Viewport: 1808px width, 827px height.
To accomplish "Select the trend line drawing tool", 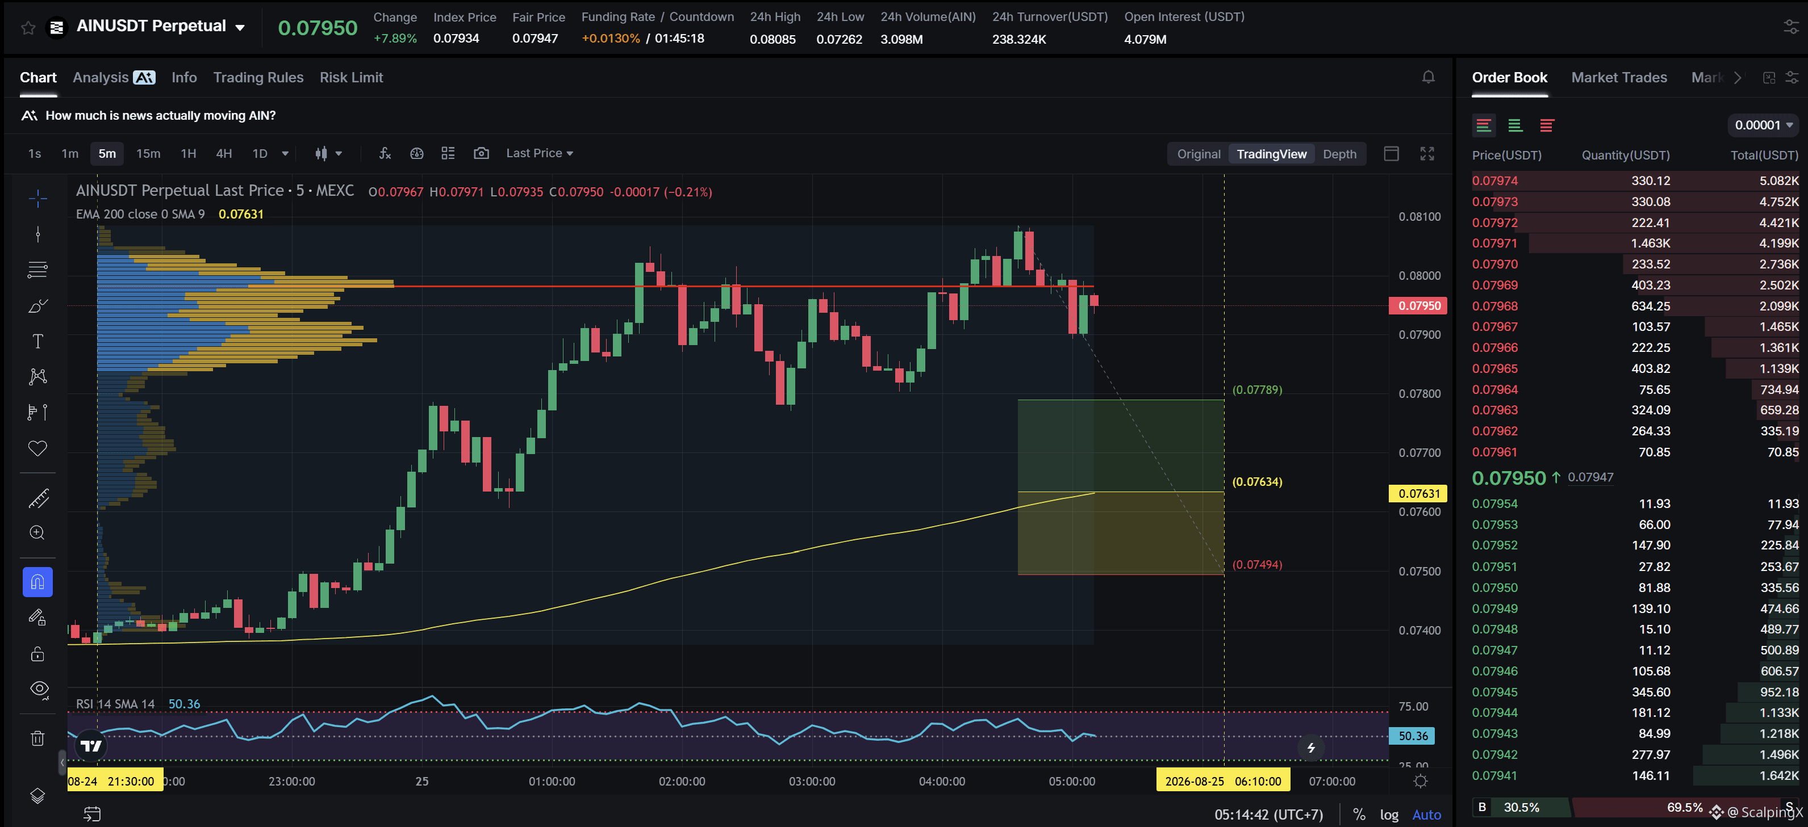I will click(x=38, y=234).
